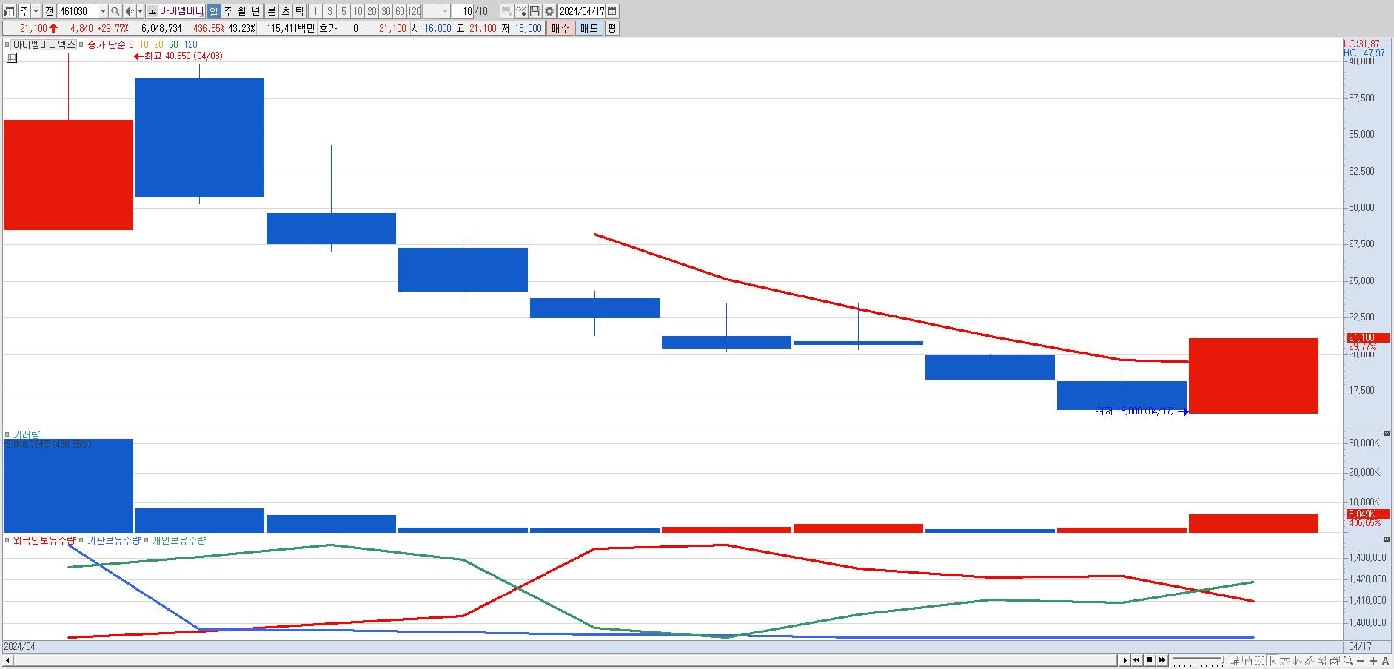
Task: Click the overlapping windows icon in bottom toolbar
Action: pyautogui.click(x=1247, y=661)
